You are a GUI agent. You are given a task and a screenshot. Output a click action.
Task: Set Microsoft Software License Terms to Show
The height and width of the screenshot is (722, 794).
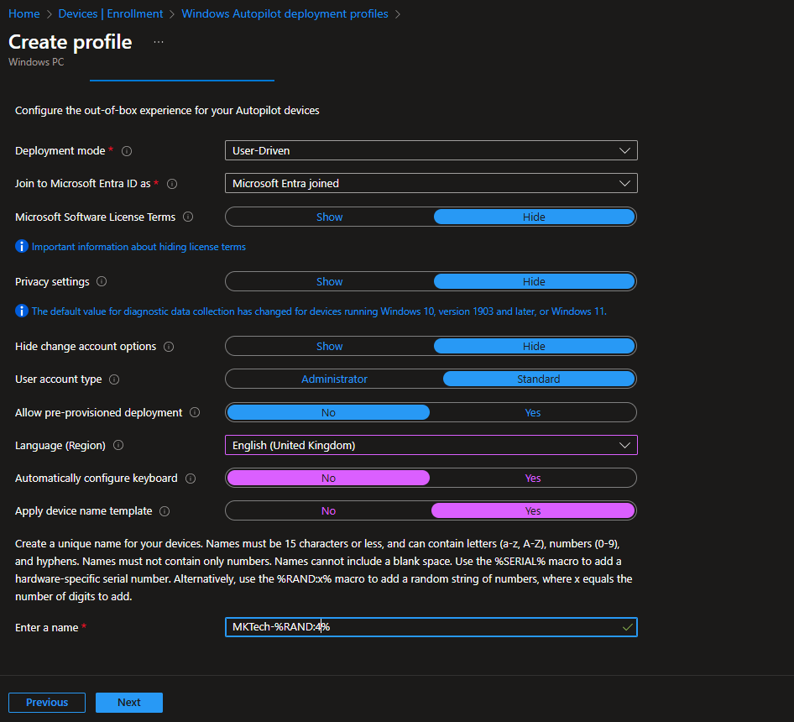[329, 217]
